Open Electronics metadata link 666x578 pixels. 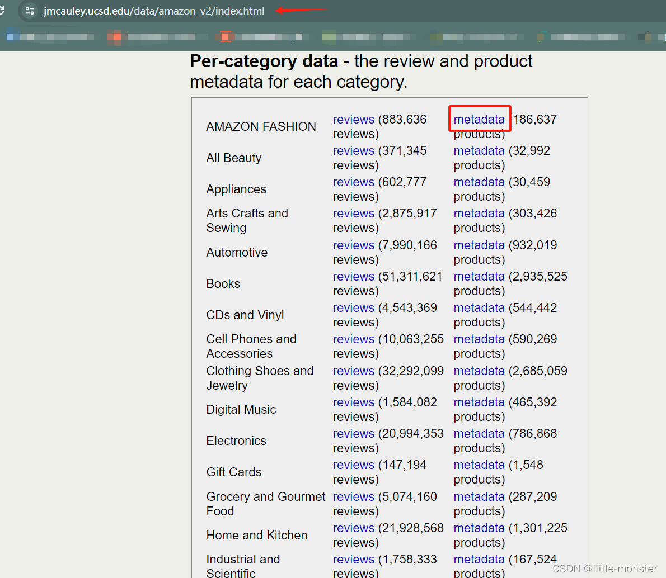479,433
